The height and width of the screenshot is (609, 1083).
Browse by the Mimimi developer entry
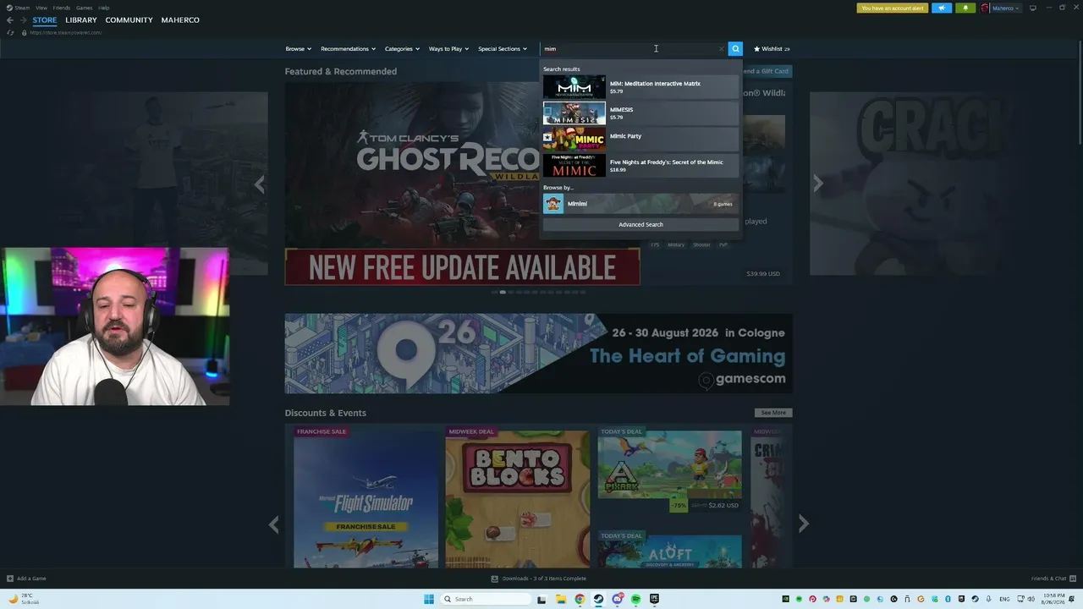[x=640, y=204]
